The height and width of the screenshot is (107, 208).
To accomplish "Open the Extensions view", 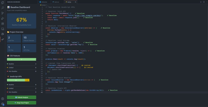I will (3, 24).
